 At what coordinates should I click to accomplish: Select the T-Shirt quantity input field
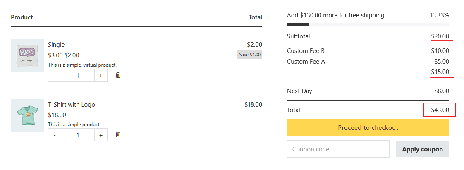point(78,135)
